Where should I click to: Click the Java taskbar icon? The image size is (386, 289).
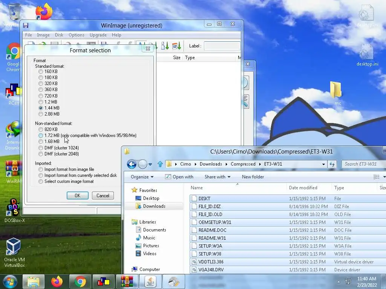[150, 281]
